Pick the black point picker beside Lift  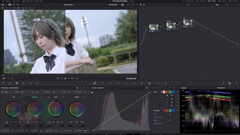coord(6,97)
